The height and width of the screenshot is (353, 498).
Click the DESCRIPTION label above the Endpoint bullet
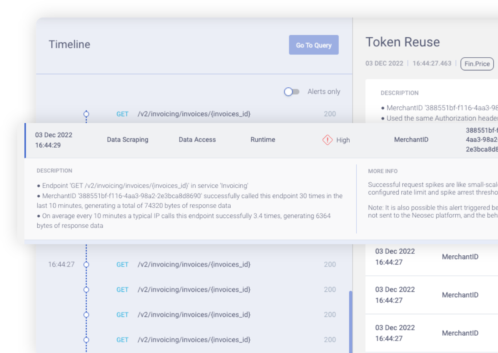pyautogui.click(x=54, y=171)
